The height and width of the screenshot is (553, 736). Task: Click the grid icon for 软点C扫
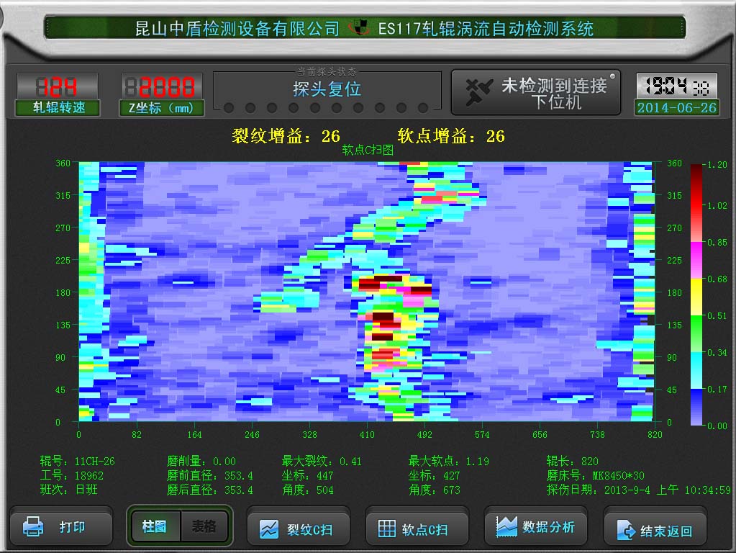coord(387,529)
